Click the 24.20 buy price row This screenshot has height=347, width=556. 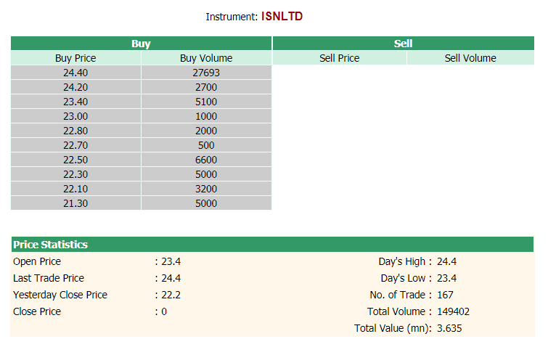[x=141, y=87]
